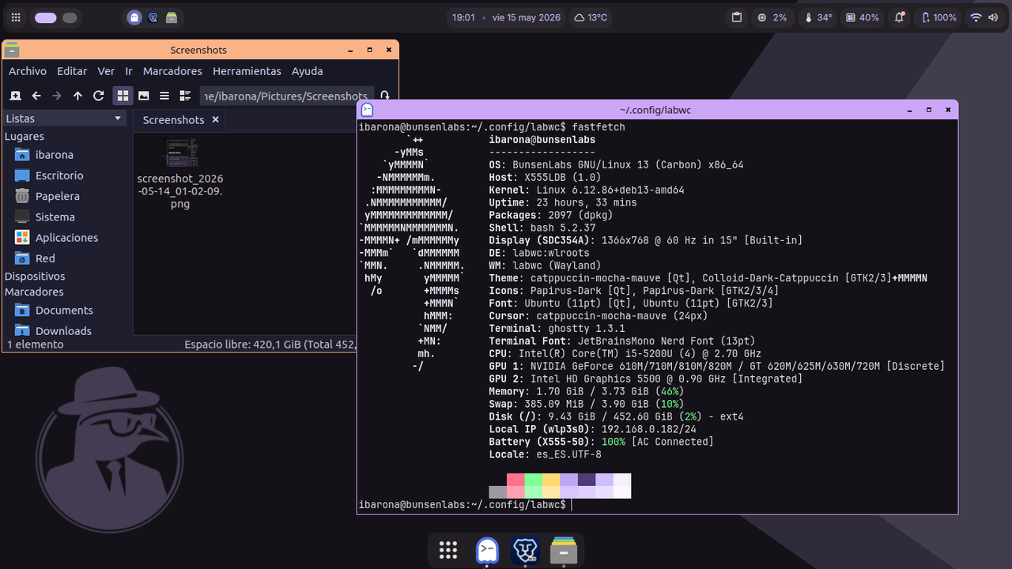The width and height of the screenshot is (1012, 569).
Task: Open Red network in the sidebar
Action: pyautogui.click(x=35, y=258)
